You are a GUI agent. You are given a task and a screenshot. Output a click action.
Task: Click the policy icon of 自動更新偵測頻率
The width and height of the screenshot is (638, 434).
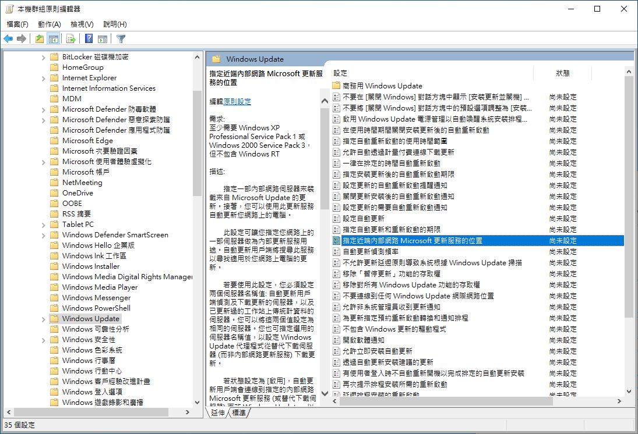[x=337, y=251]
